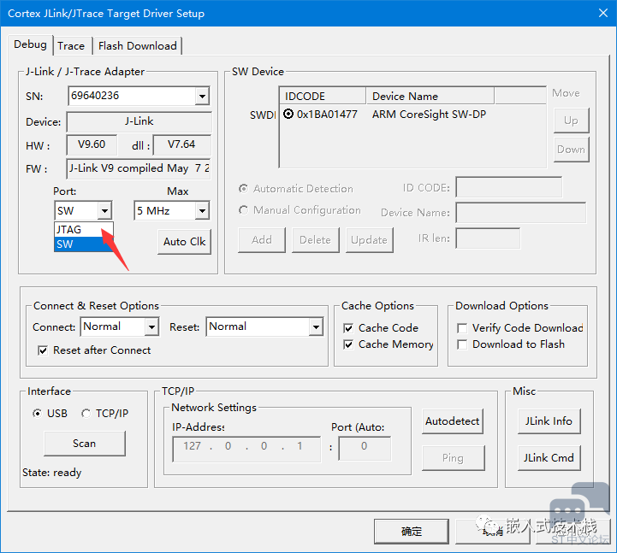Expand the Port combo box arrow
617x553 pixels.
[x=104, y=210]
